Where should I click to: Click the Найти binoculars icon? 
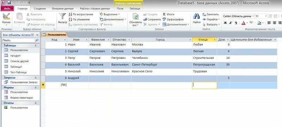pyautogui.click(x=196, y=16)
